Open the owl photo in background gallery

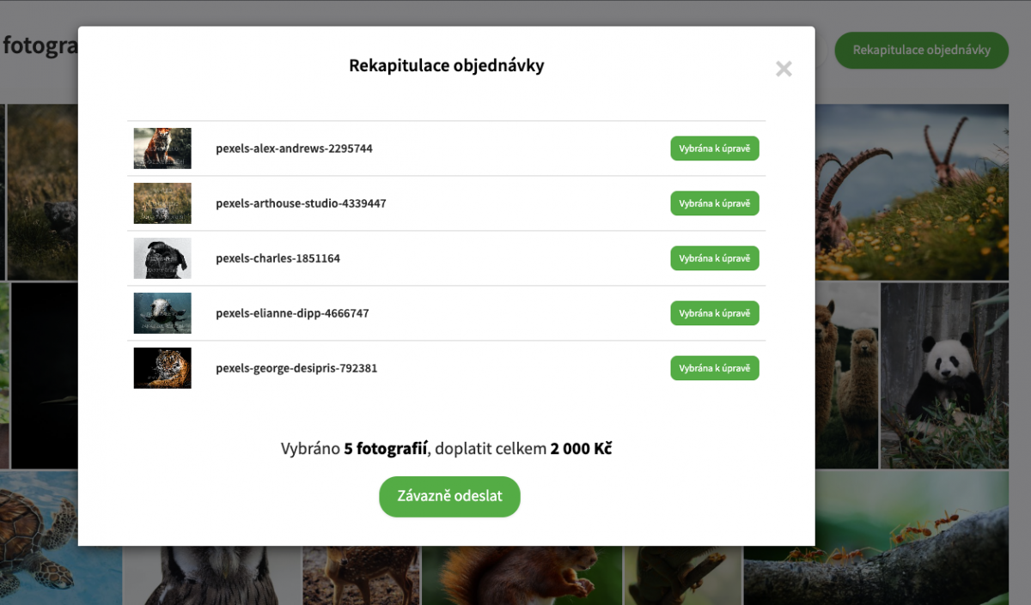click(x=211, y=575)
